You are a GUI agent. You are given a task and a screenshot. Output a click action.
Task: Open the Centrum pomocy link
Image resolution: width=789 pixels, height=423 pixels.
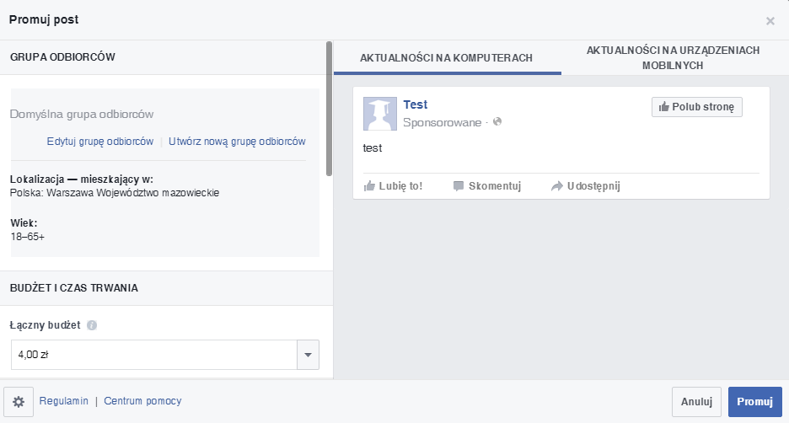142,401
